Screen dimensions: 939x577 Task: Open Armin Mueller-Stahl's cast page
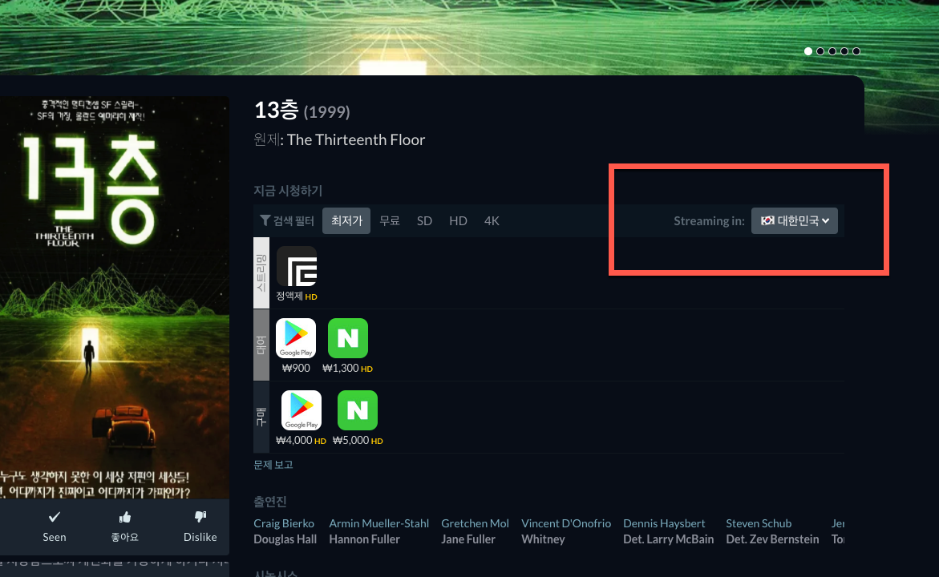tap(379, 523)
